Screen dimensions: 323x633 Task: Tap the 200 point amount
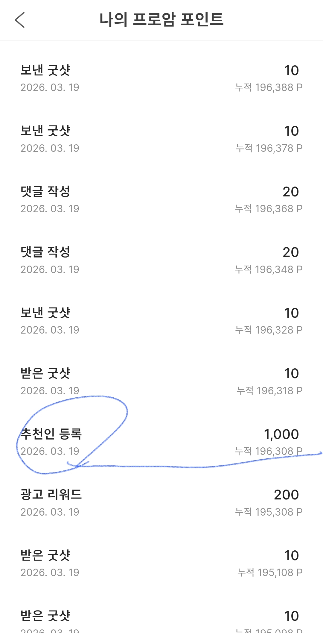coord(286,495)
